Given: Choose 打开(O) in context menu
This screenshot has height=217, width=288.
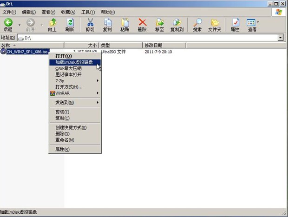Looking at the screenshot, I should (75, 56).
